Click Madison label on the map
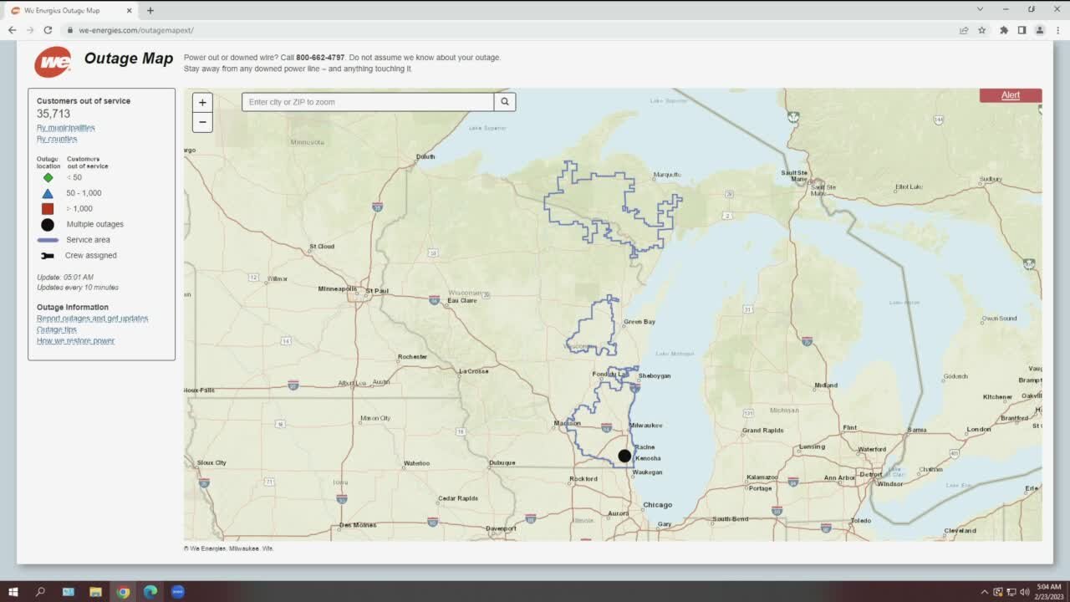 coord(567,423)
